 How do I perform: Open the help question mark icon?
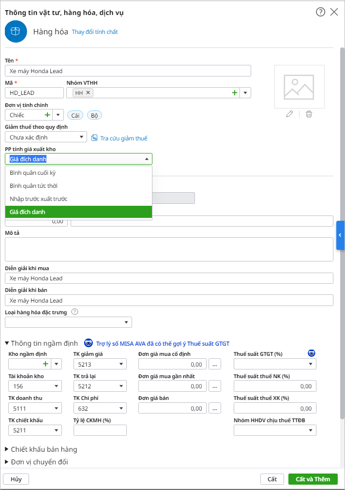tap(320, 12)
